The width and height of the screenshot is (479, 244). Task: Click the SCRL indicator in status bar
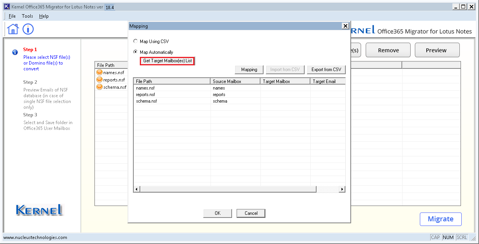[x=462, y=237]
